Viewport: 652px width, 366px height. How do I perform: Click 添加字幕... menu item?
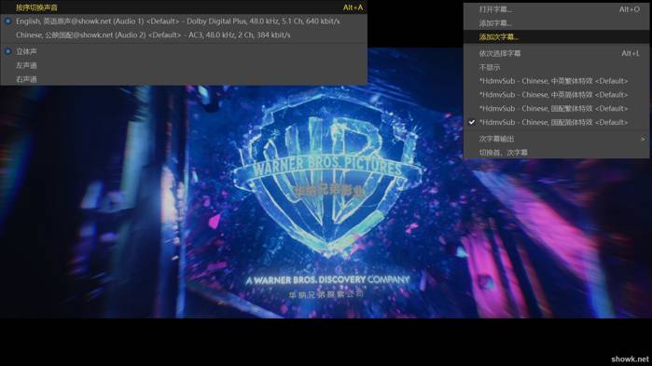(556, 23)
